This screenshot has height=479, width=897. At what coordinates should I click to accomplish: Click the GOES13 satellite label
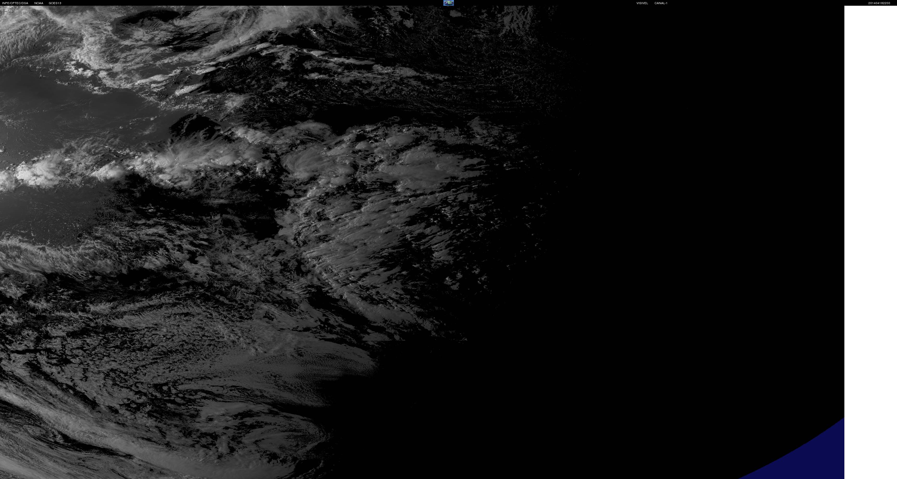click(x=55, y=3)
